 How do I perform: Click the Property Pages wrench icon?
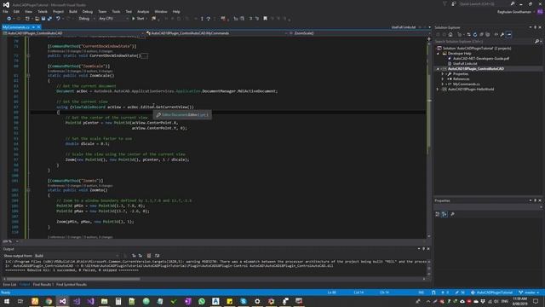point(452,214)
